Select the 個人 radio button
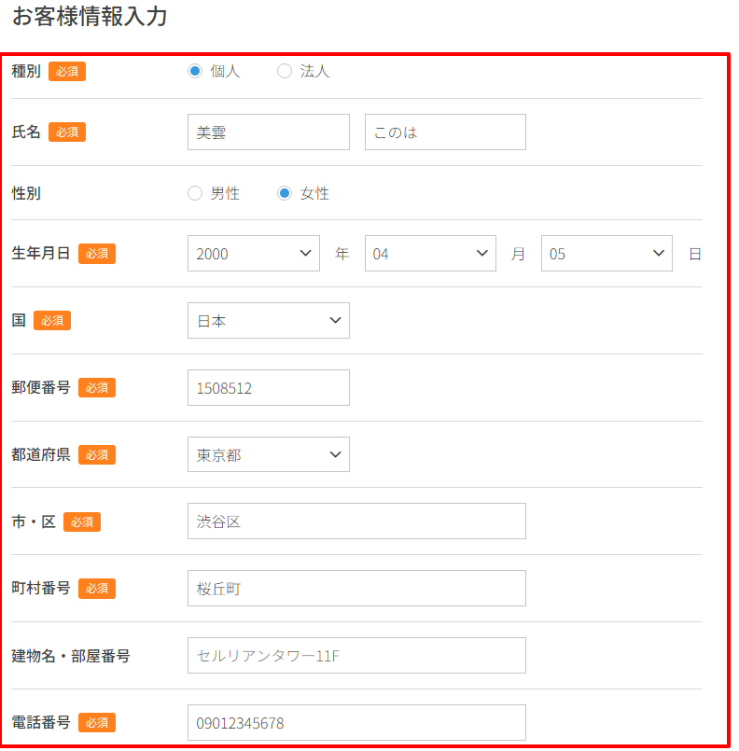739x751 pixels. pyautogui.click(x=195, y=71)
